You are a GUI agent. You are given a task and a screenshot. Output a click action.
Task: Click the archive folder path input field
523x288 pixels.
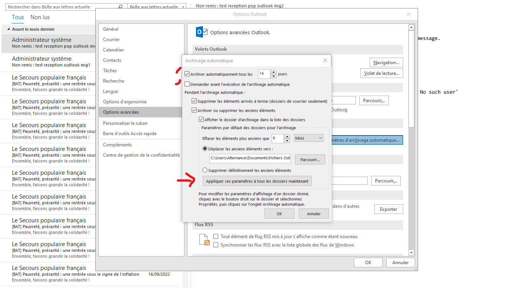click(x=250, y=158)
